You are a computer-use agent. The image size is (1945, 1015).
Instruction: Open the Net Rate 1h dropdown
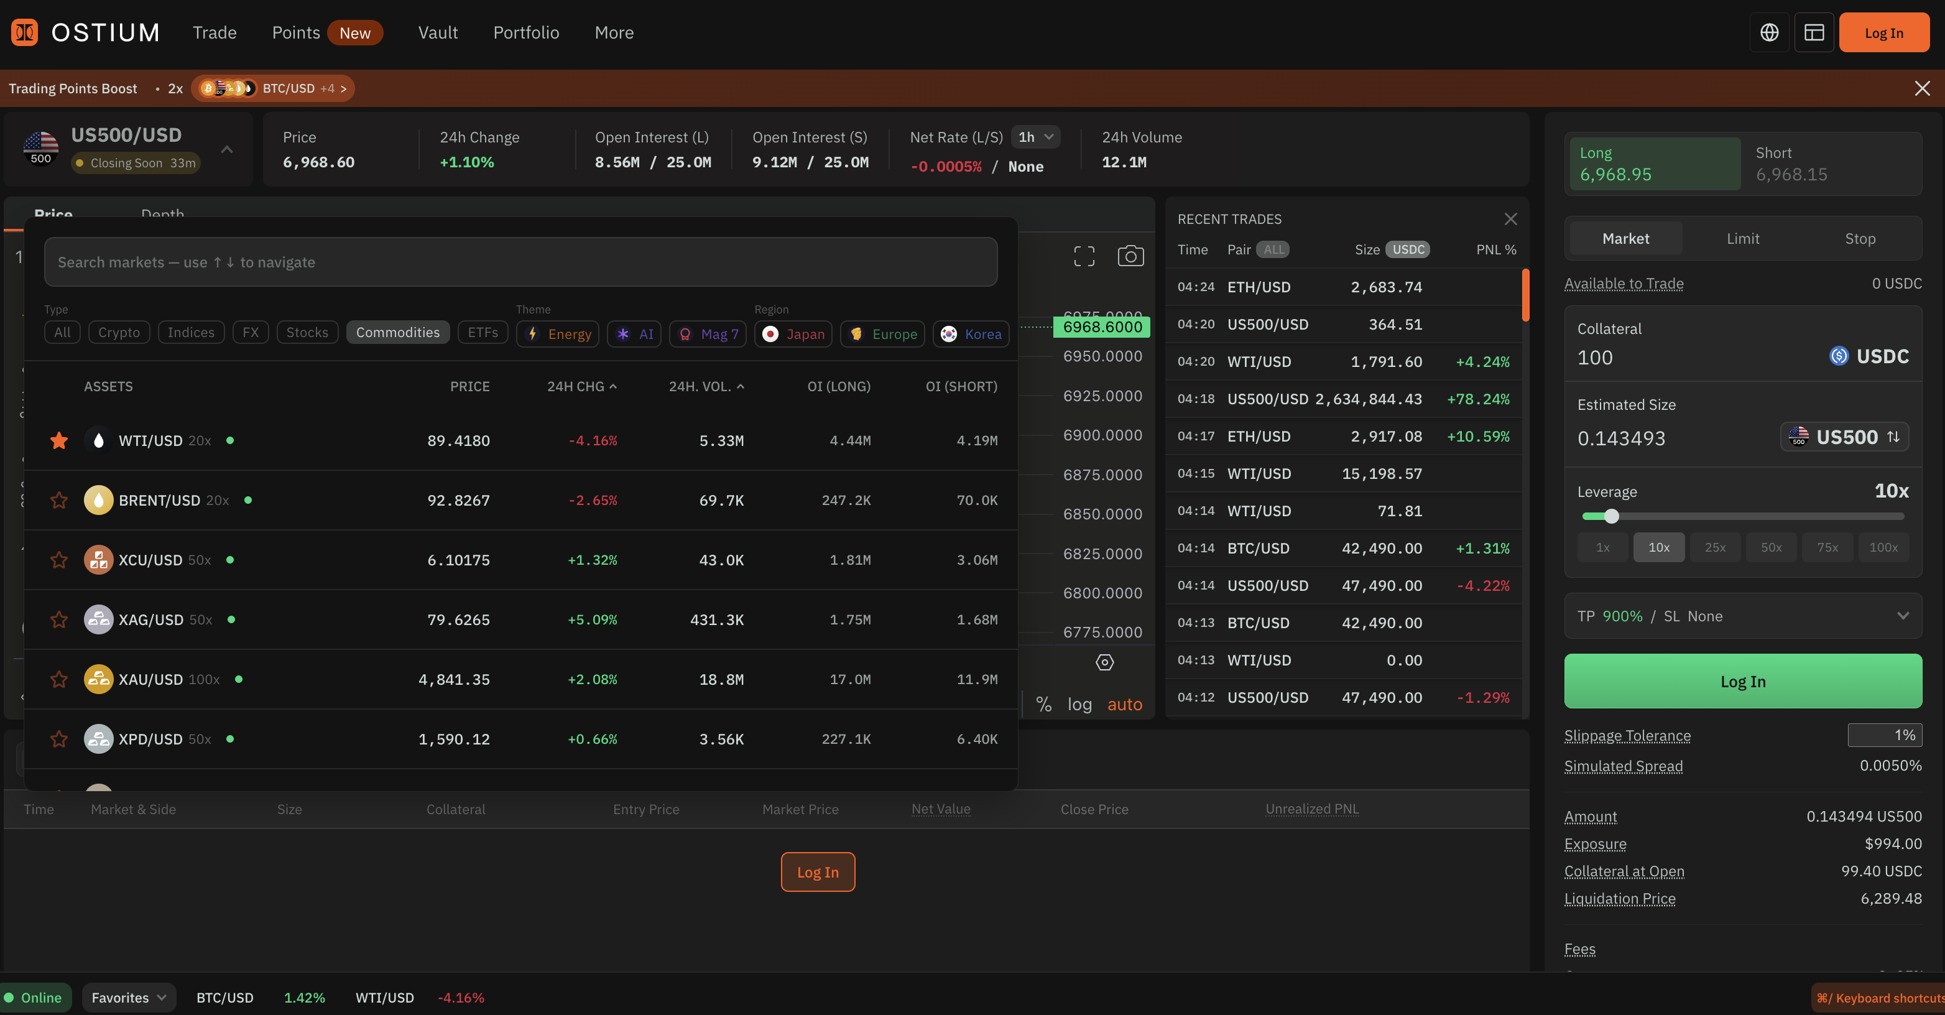(x=1035, y=137)
